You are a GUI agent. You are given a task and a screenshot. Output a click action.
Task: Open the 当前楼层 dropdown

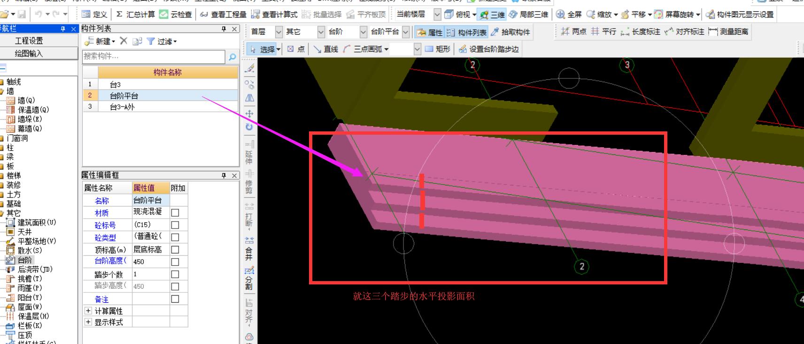pos(437,15)
